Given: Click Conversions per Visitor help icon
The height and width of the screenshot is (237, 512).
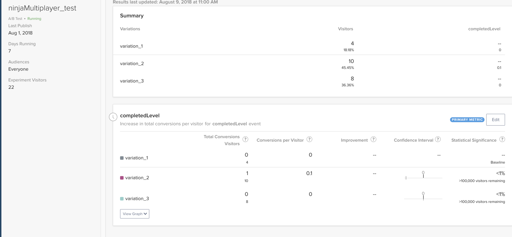Looking at the screenshot, I should pos(309,139).
